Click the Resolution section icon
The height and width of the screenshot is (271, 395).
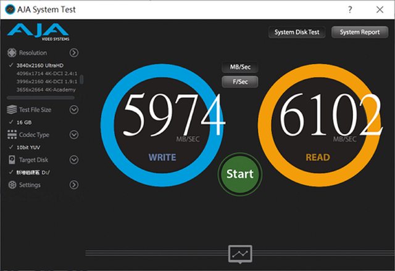coord(11,53)
